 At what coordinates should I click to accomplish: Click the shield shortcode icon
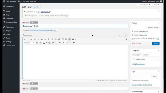pos(73,40)
